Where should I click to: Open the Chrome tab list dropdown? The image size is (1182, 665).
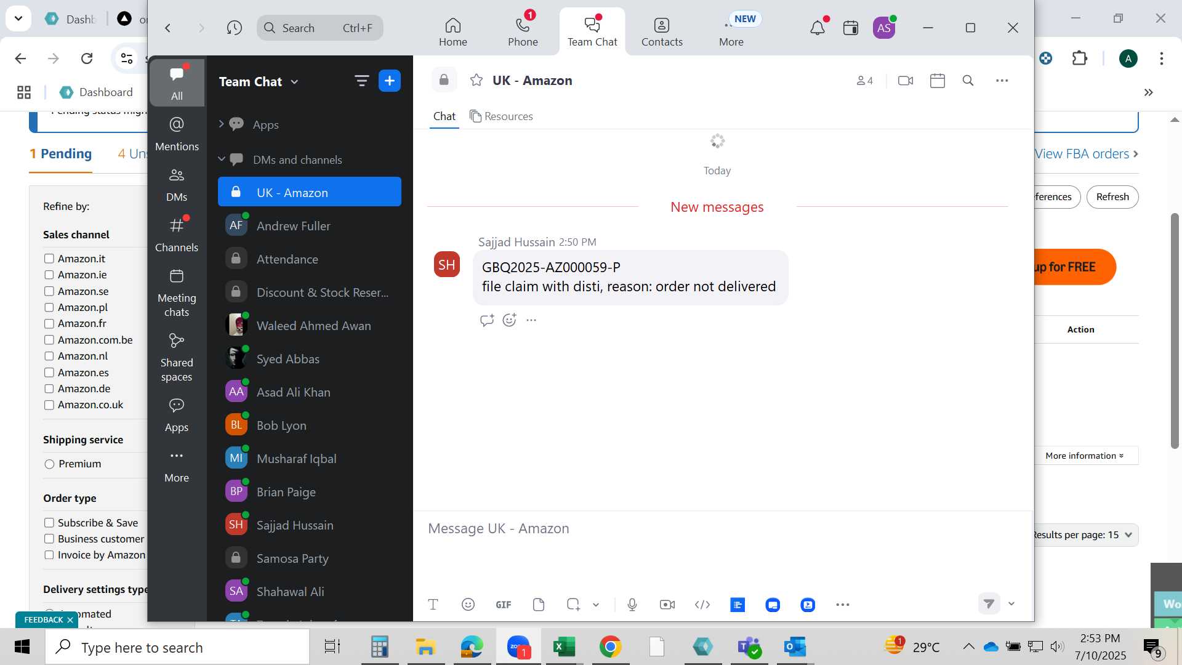pos(18,18)
